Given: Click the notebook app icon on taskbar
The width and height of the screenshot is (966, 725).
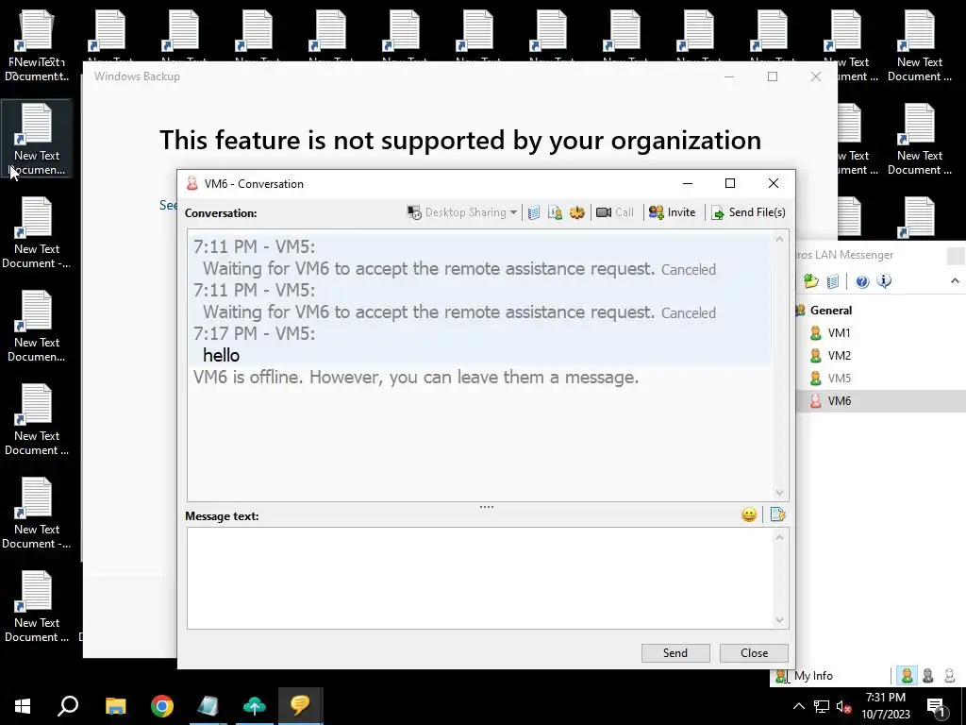Looking at the screenshot, I should pyautogui.click(x=208, y=706).
